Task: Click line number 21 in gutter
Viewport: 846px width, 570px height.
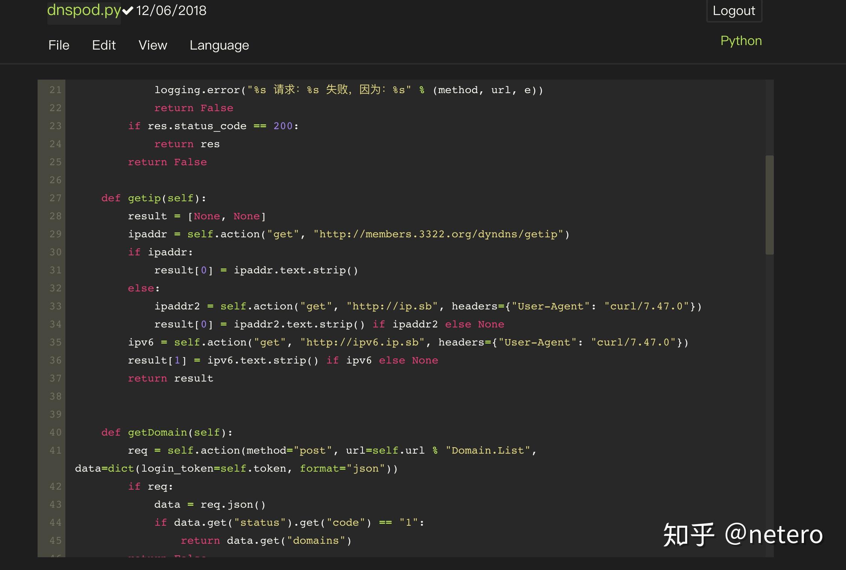Action: [56, 90]
